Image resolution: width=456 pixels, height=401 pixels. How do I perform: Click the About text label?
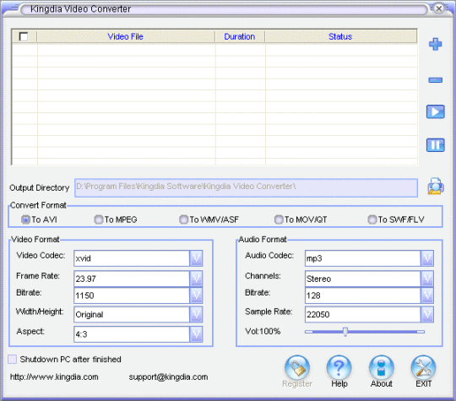(381, 384)
